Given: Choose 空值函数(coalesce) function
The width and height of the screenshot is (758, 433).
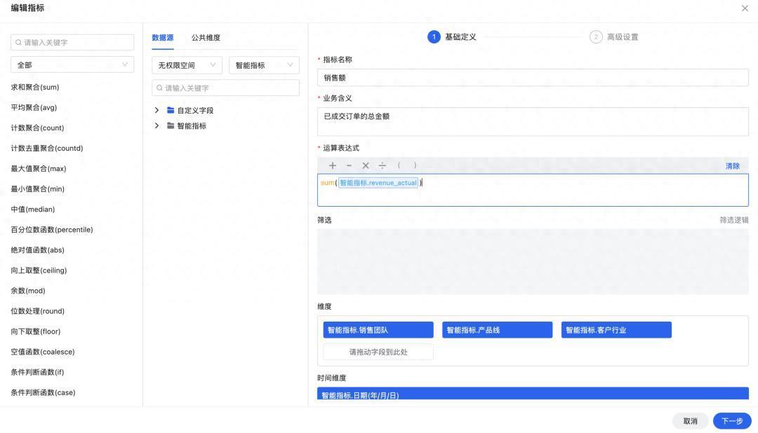Looking at the screenshot, I should tap(43, 352).
